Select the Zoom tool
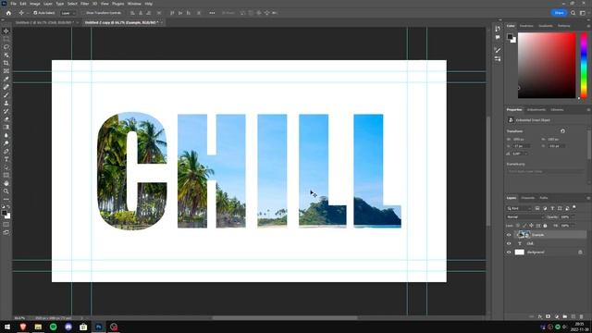The image size is (592, 333). pos(6,191)
